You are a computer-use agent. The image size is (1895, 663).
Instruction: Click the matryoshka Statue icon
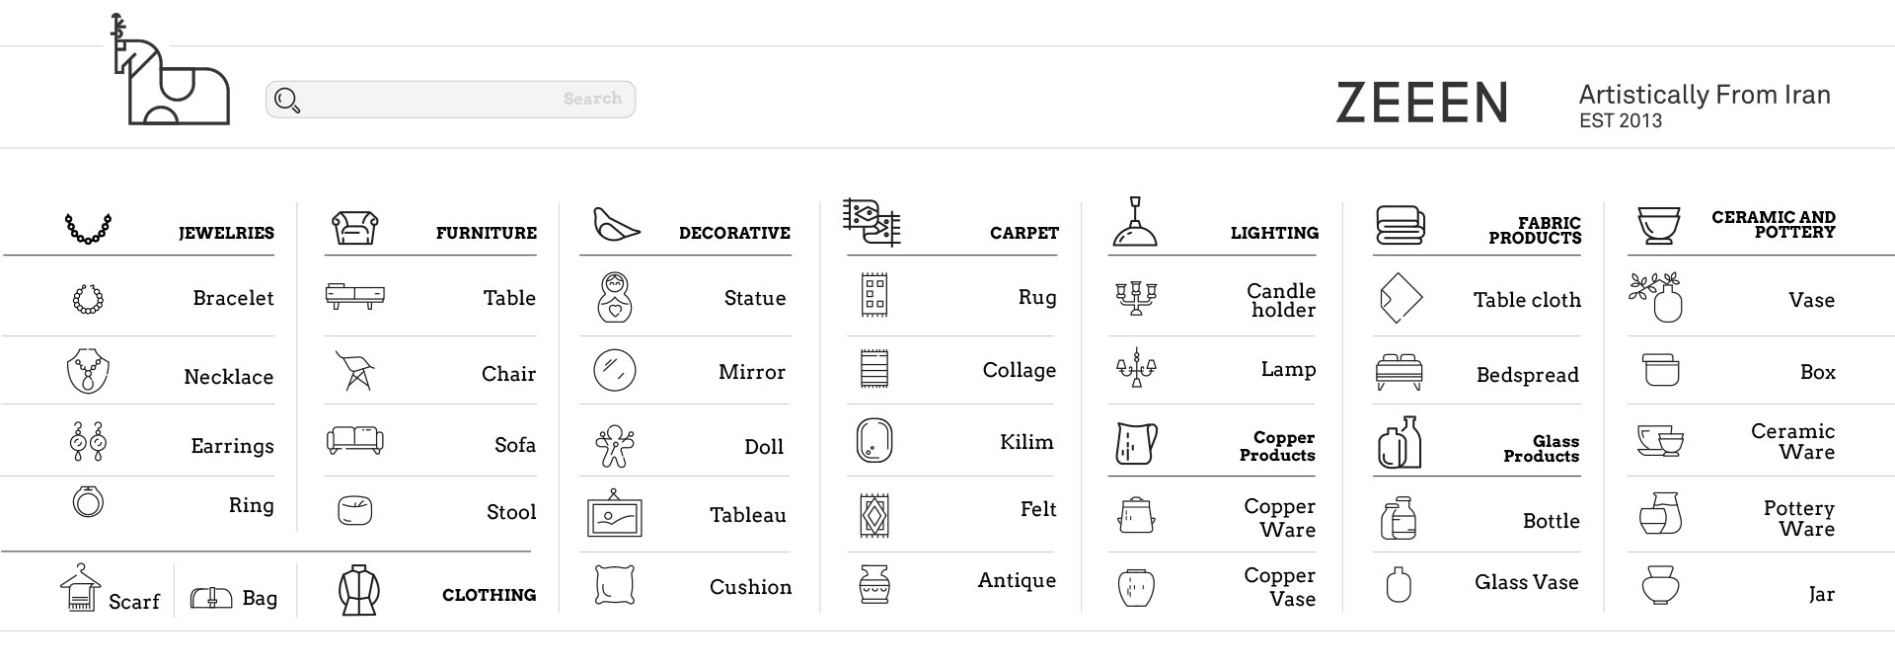(x=614, y=297)
